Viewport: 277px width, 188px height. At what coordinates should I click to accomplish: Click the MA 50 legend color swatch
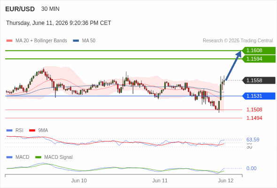point(76,41)
